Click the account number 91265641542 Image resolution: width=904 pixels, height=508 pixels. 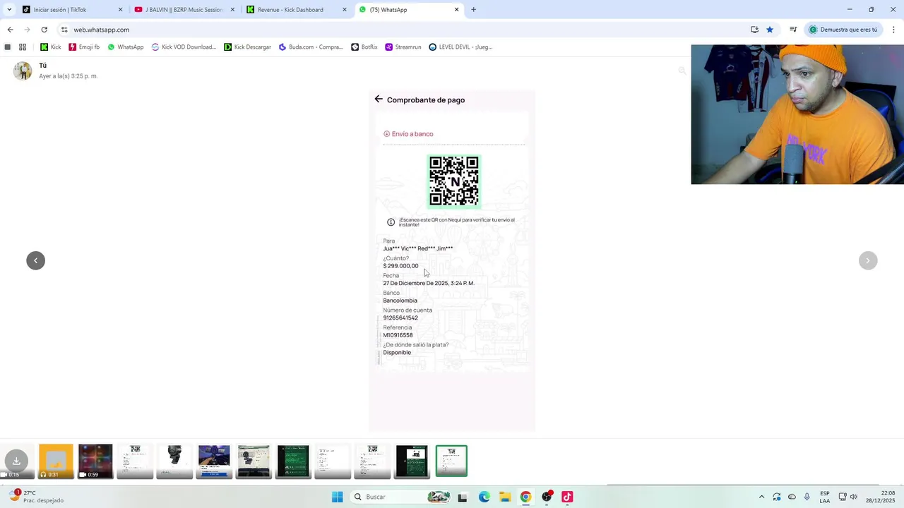(400, 318)
